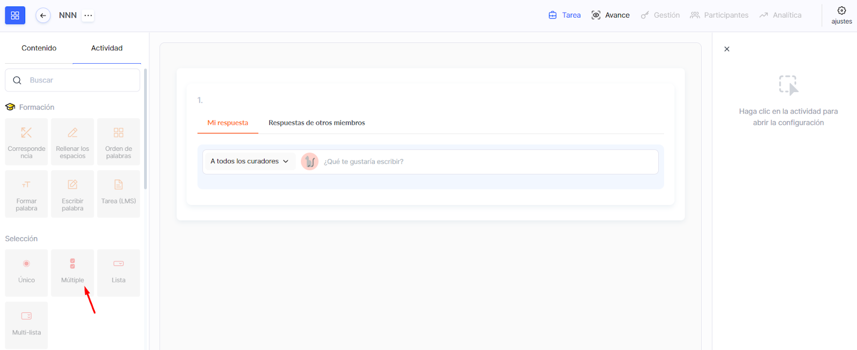
Task: Select the Formar palabra activity
Action: pos(26,194)
